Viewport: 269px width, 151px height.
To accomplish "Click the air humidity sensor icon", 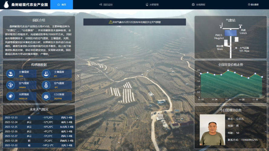I will coord(11,85).
